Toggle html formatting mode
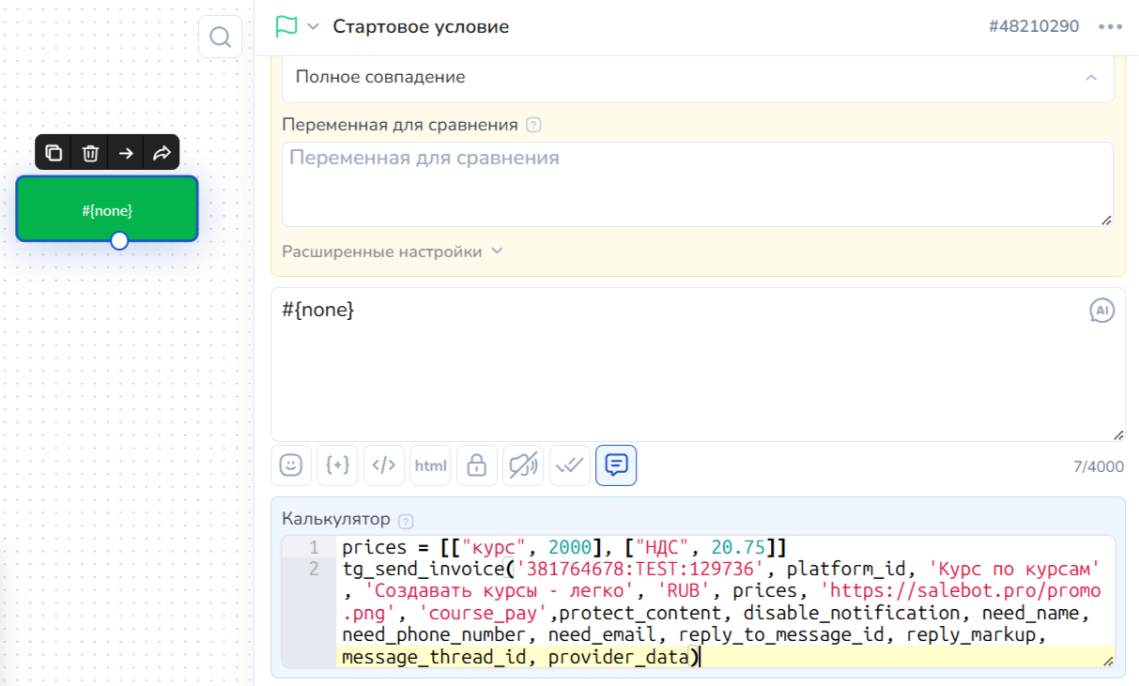Viewport: 1139px width, 686px height. pos(430,465)
